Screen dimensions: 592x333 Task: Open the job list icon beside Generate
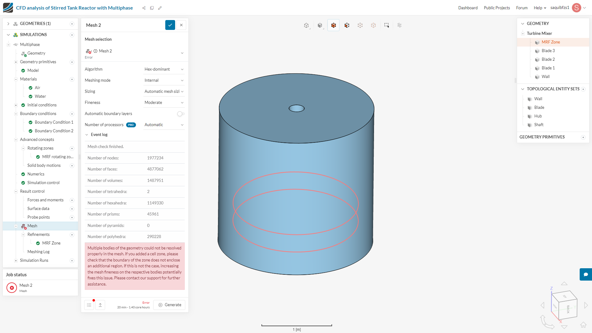tap(89, 305)
